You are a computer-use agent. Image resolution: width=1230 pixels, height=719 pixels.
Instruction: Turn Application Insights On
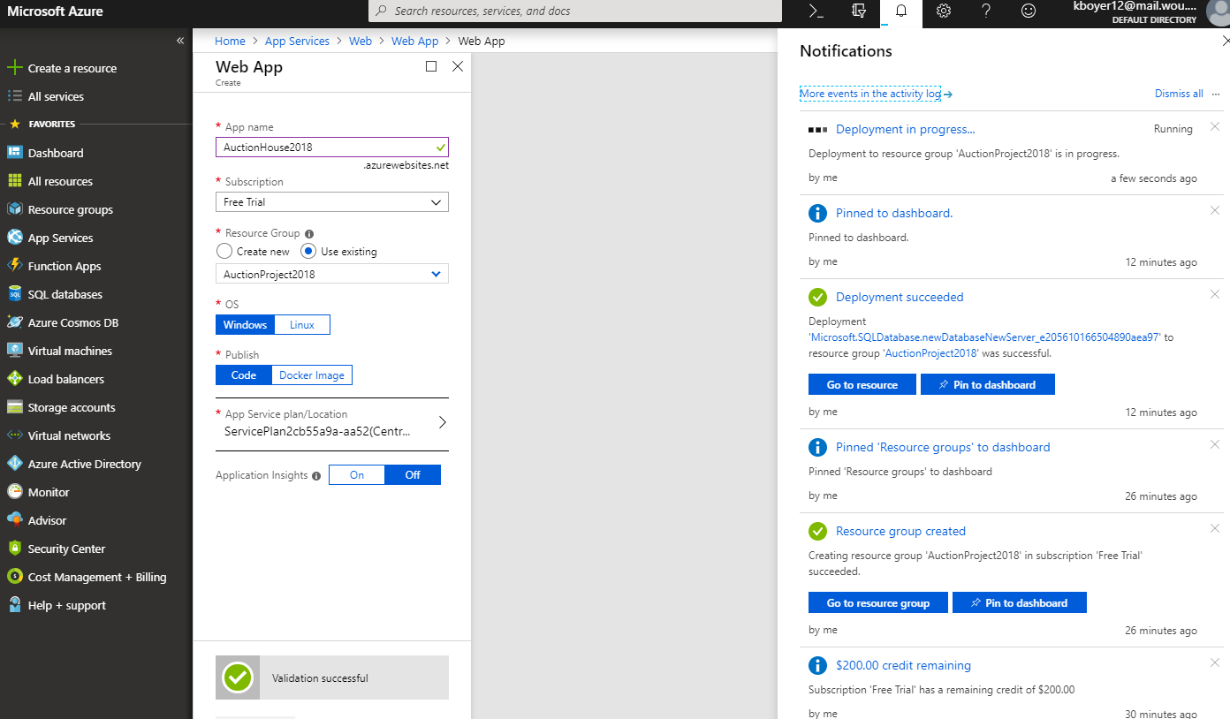357,475
